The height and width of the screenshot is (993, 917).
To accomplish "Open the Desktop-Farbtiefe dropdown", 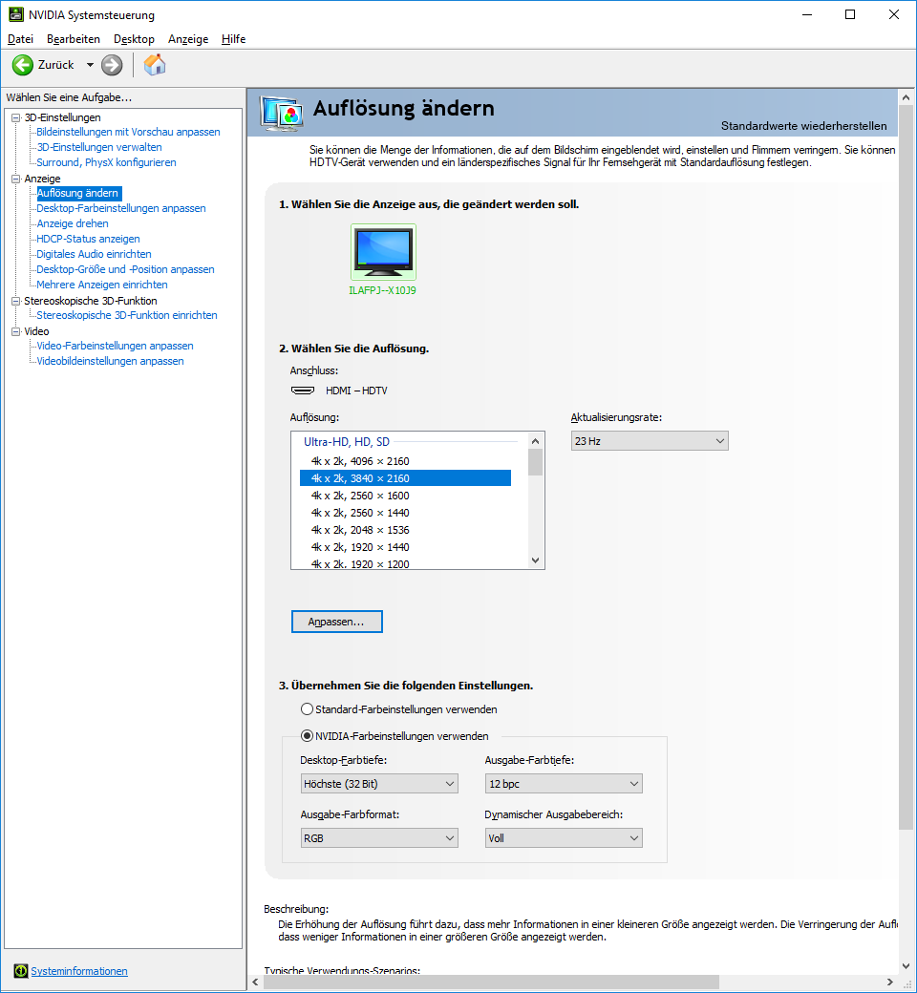I will pos(379,783).
